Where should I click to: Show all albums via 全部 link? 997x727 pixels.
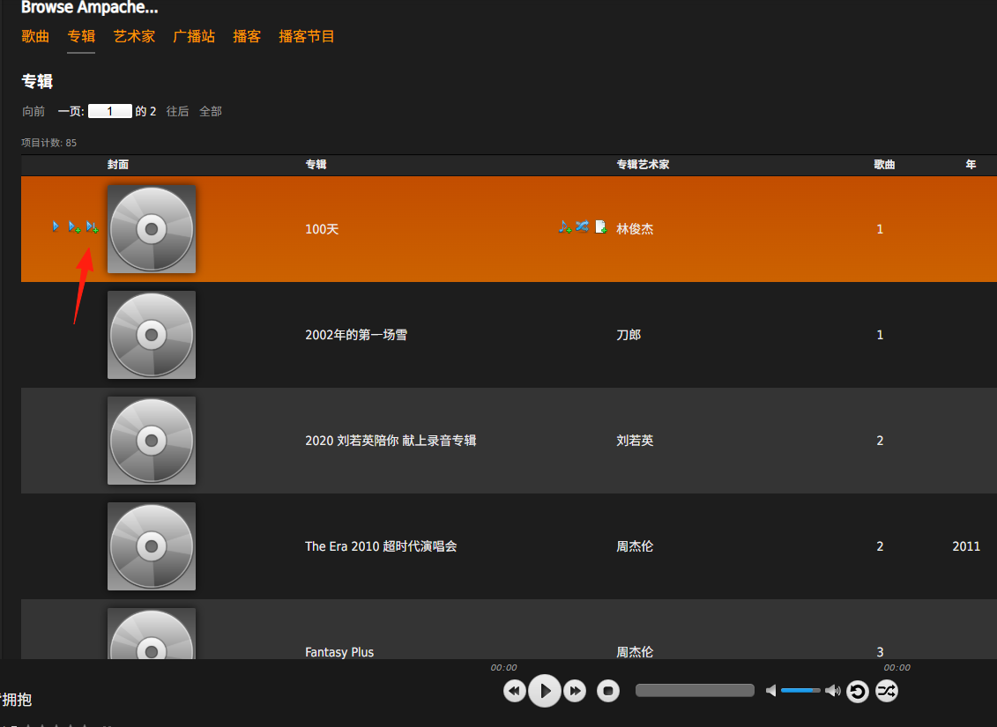[x=211, y=111]
